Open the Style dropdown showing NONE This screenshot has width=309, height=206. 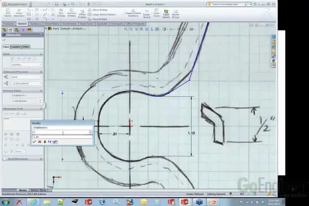pyautogui.click(x=27, y=65)
